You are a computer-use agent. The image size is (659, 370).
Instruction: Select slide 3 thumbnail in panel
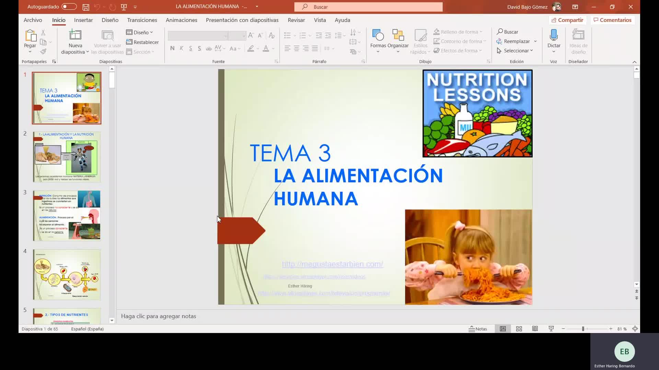click(x=67, y=216)
